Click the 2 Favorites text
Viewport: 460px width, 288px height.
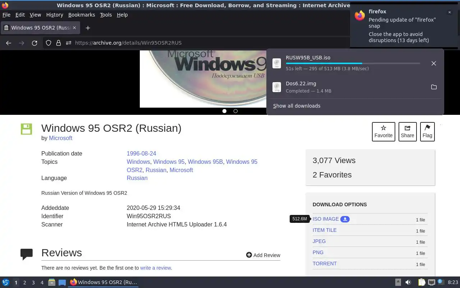point(332,175)
